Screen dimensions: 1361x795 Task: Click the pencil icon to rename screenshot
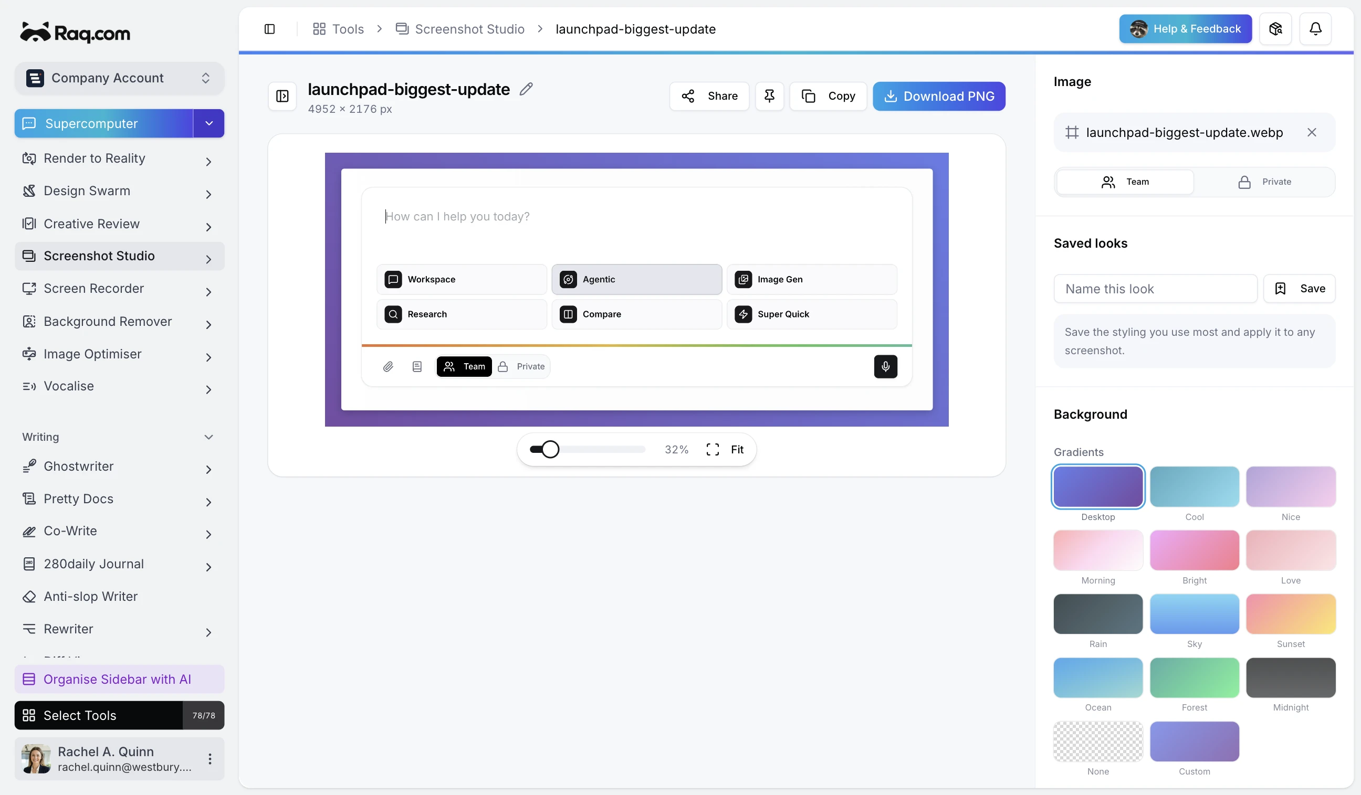(526, 89)
